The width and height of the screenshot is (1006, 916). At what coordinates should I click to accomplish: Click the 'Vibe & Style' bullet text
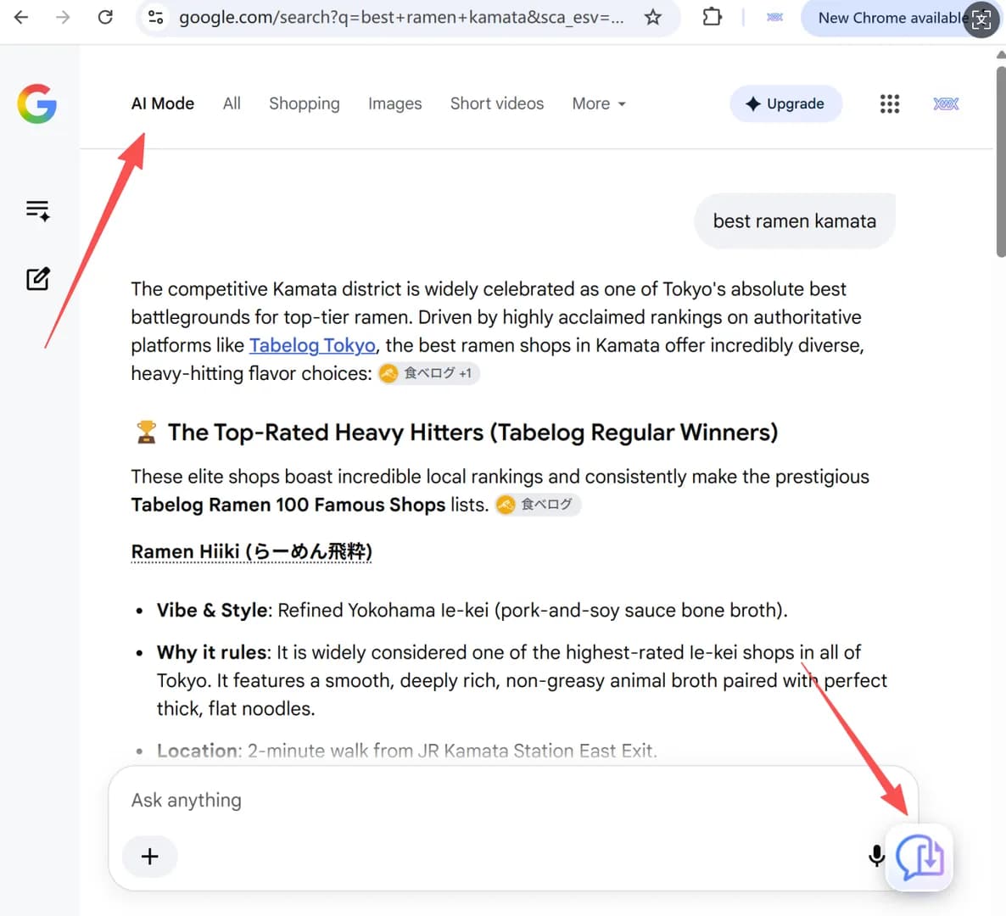point(472,610)
